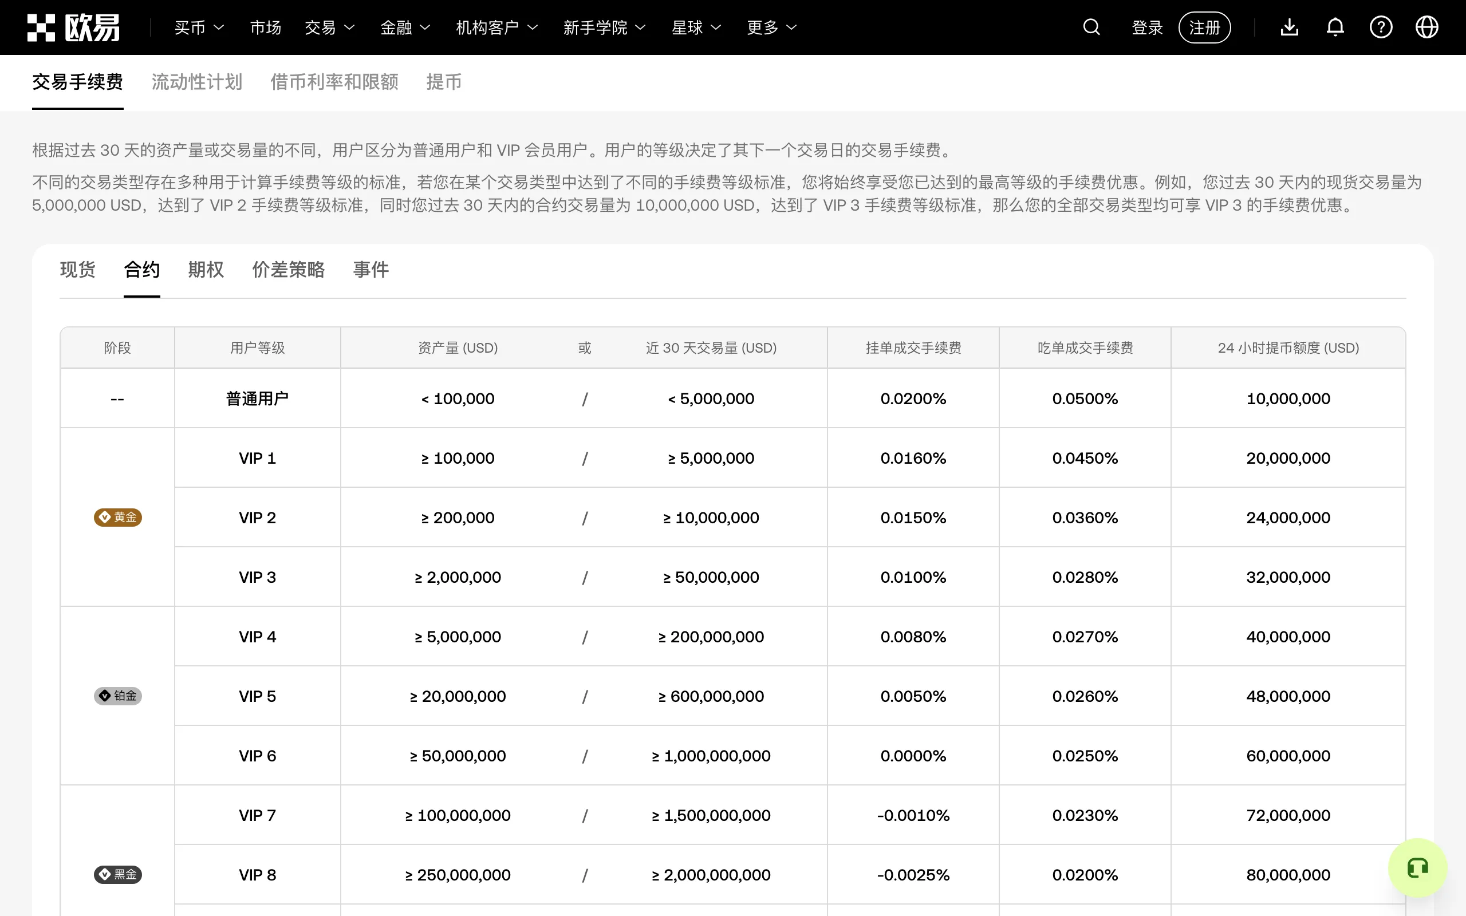
Task: Click the 登录 link
Action: pos(1148,27)
